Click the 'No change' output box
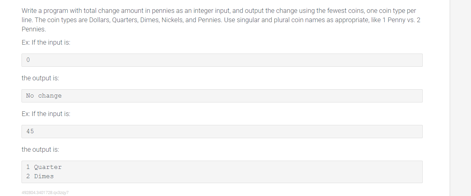This screenshot has width=471, height=196. coord(222,96)
